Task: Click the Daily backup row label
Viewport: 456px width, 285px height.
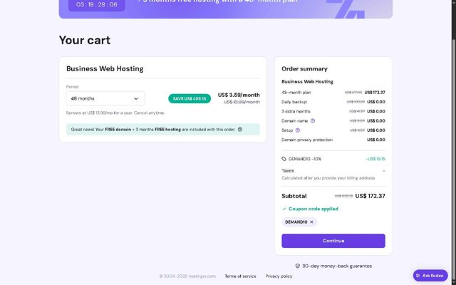Action: [x=294, y=102]
